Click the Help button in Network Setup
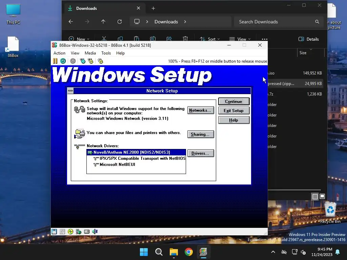Screen dimensions: 347x260 click(x=234, y=120)
